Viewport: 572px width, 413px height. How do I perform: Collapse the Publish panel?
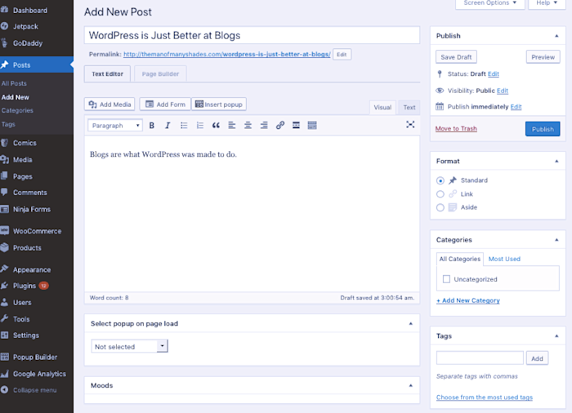[556, 36]
